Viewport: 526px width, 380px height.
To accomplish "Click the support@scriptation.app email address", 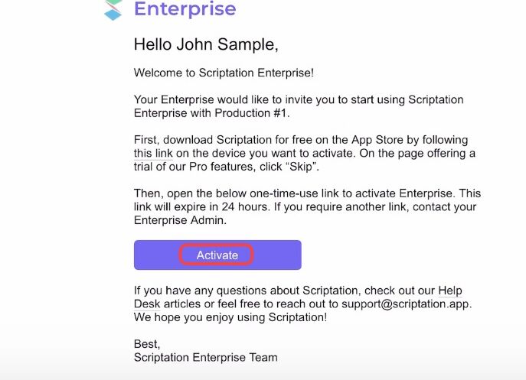I will click(x=405, y=304).
